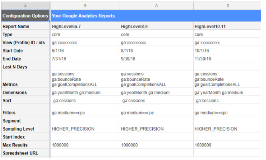
Task: Click the "Configuration Options" header cell
Action: (25, 16)
